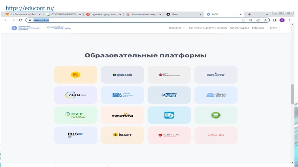
Task: Click the page vertical scrollbar thumb
Action: tap(292, 94)
